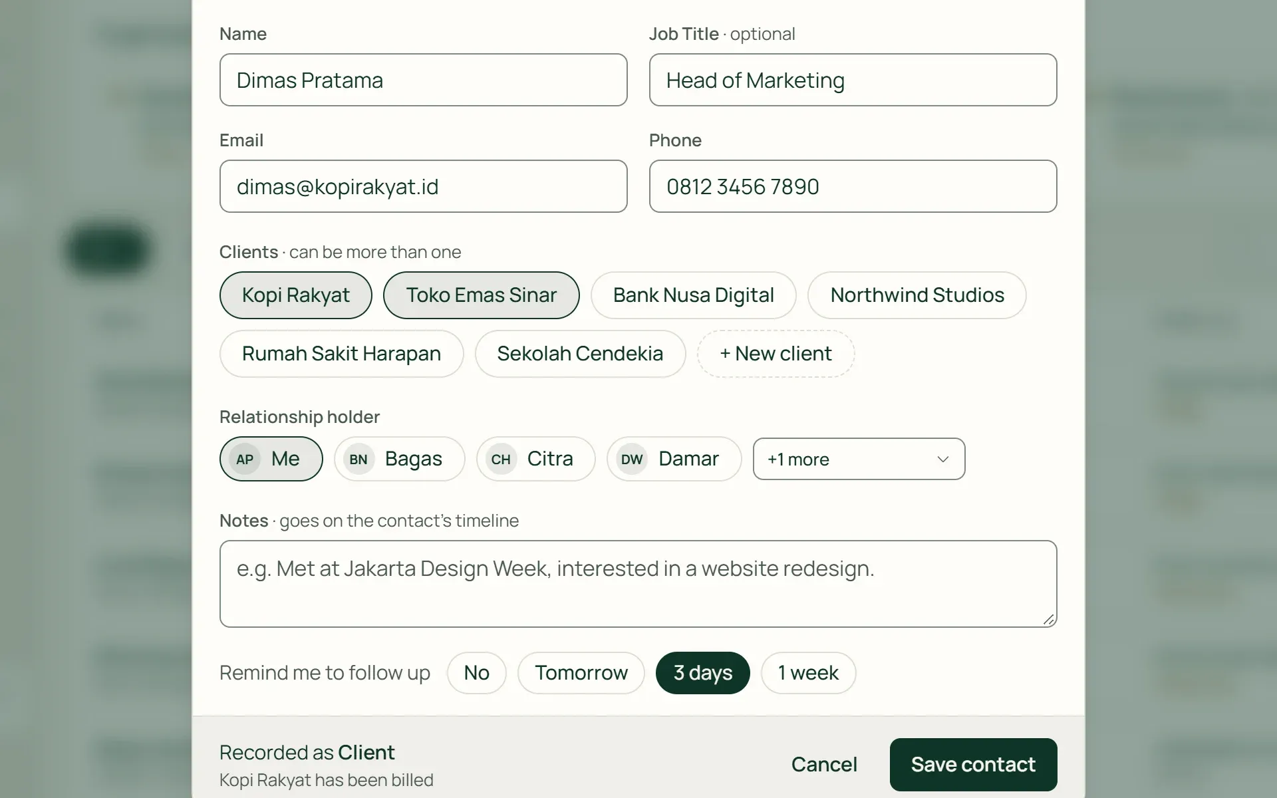
Task: Select the Rumah Sakit Harapan client chip
Action: click(341, 354)
